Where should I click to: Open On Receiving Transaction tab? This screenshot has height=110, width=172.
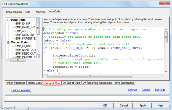97,83
